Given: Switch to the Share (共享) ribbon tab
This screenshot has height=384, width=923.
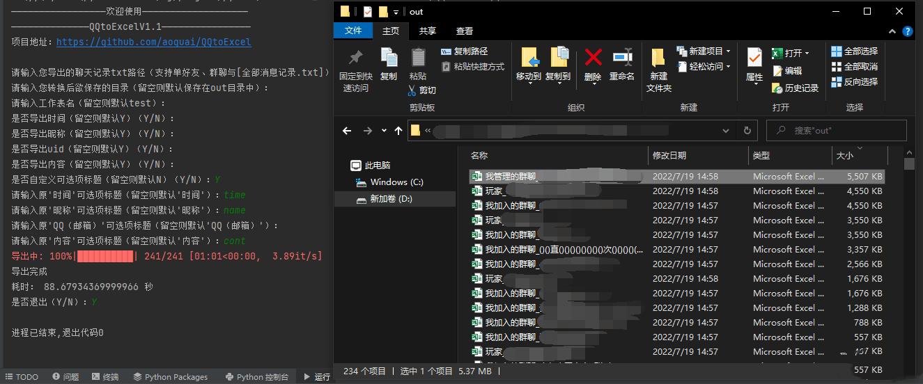Looking at the screenshot, I should click(428, 31).
